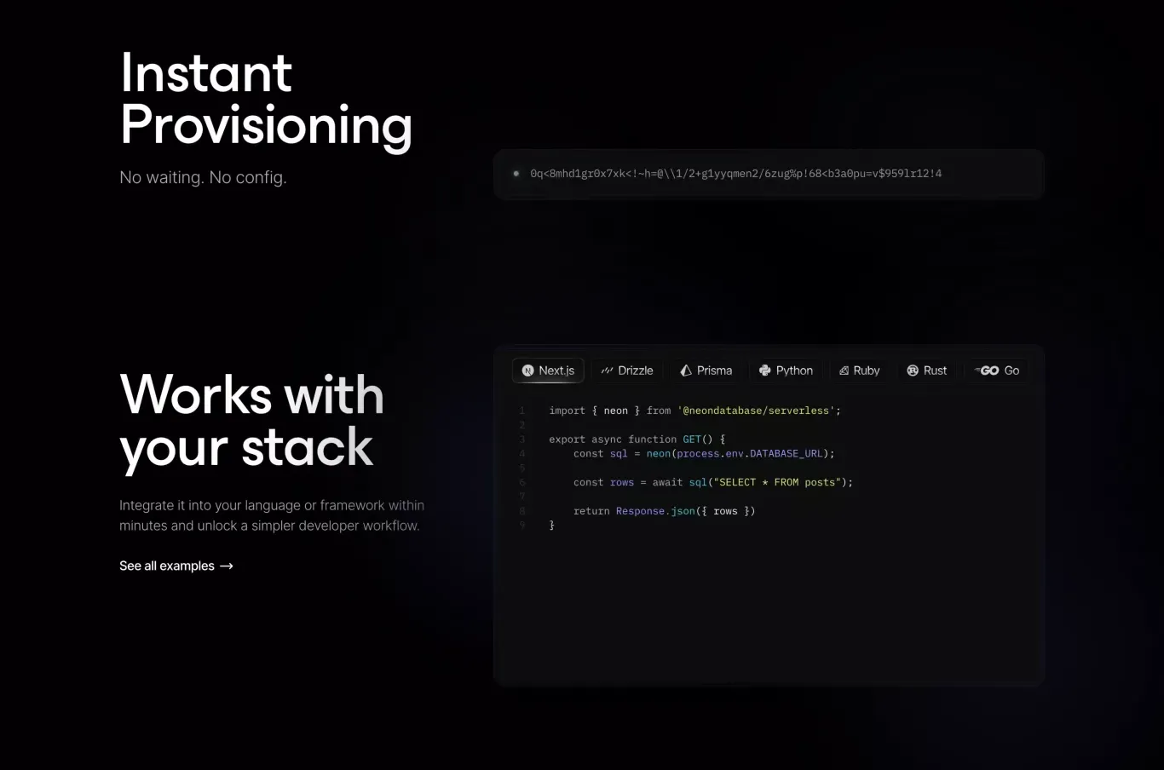1164x770 pixels.
Task: Click the generated connection string field
Action: pos(769,174)
